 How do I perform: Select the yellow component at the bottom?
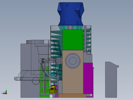[53, 89]
